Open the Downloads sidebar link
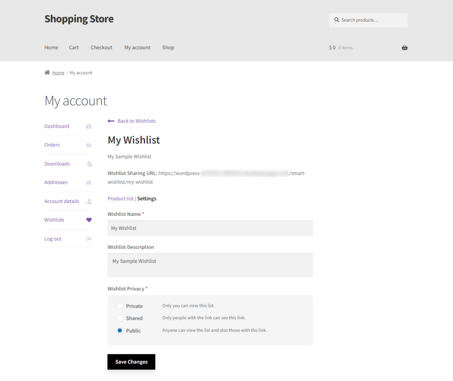The width and height of the screenshot is (453, 381). pos(57,164)
